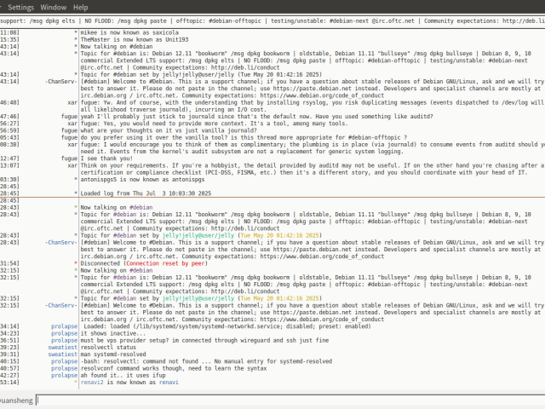Click the channel topic bar

(272, 20)
